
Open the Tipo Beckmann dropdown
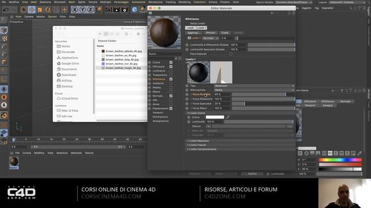[x=254, y=86]
